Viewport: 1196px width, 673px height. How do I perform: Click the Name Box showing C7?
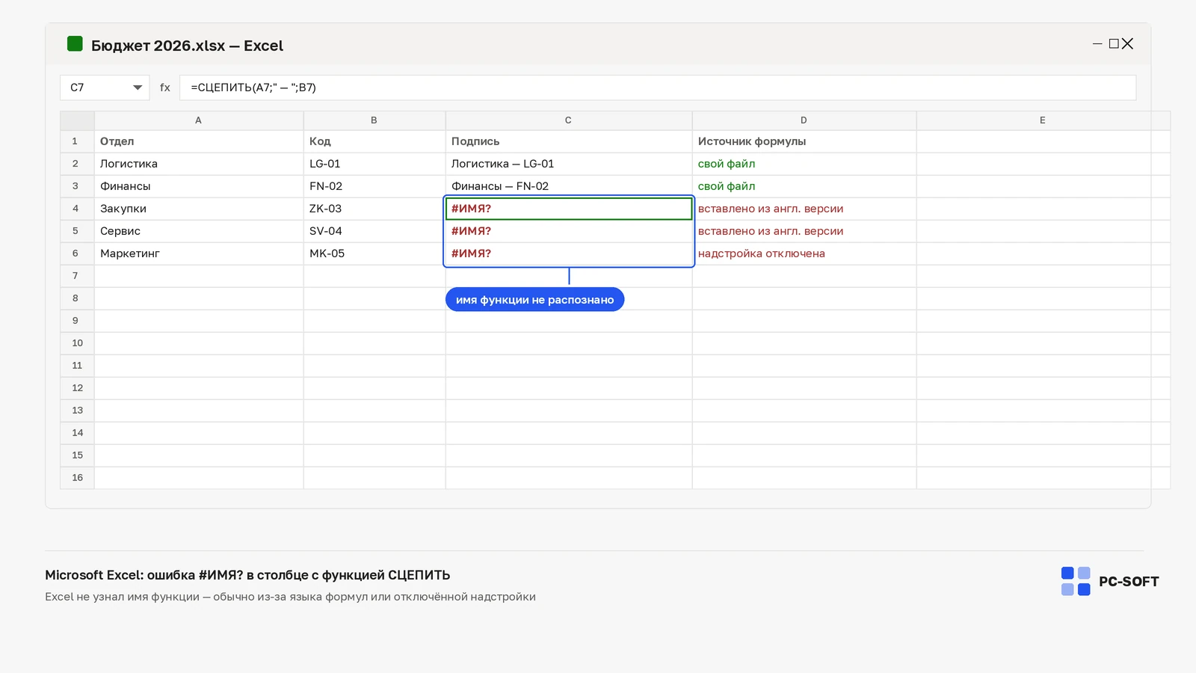point(105,87)
